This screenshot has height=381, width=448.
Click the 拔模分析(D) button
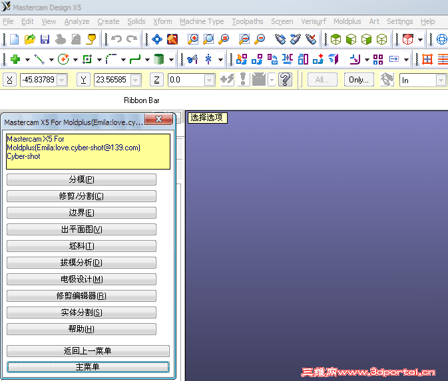click(81, 263)
